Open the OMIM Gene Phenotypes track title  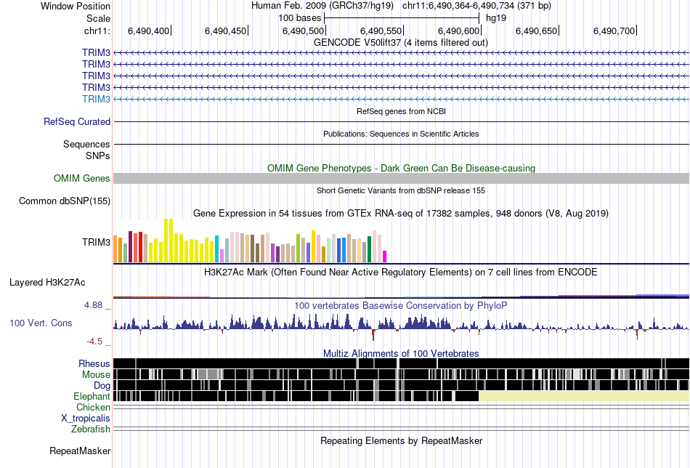click(401, 168)
